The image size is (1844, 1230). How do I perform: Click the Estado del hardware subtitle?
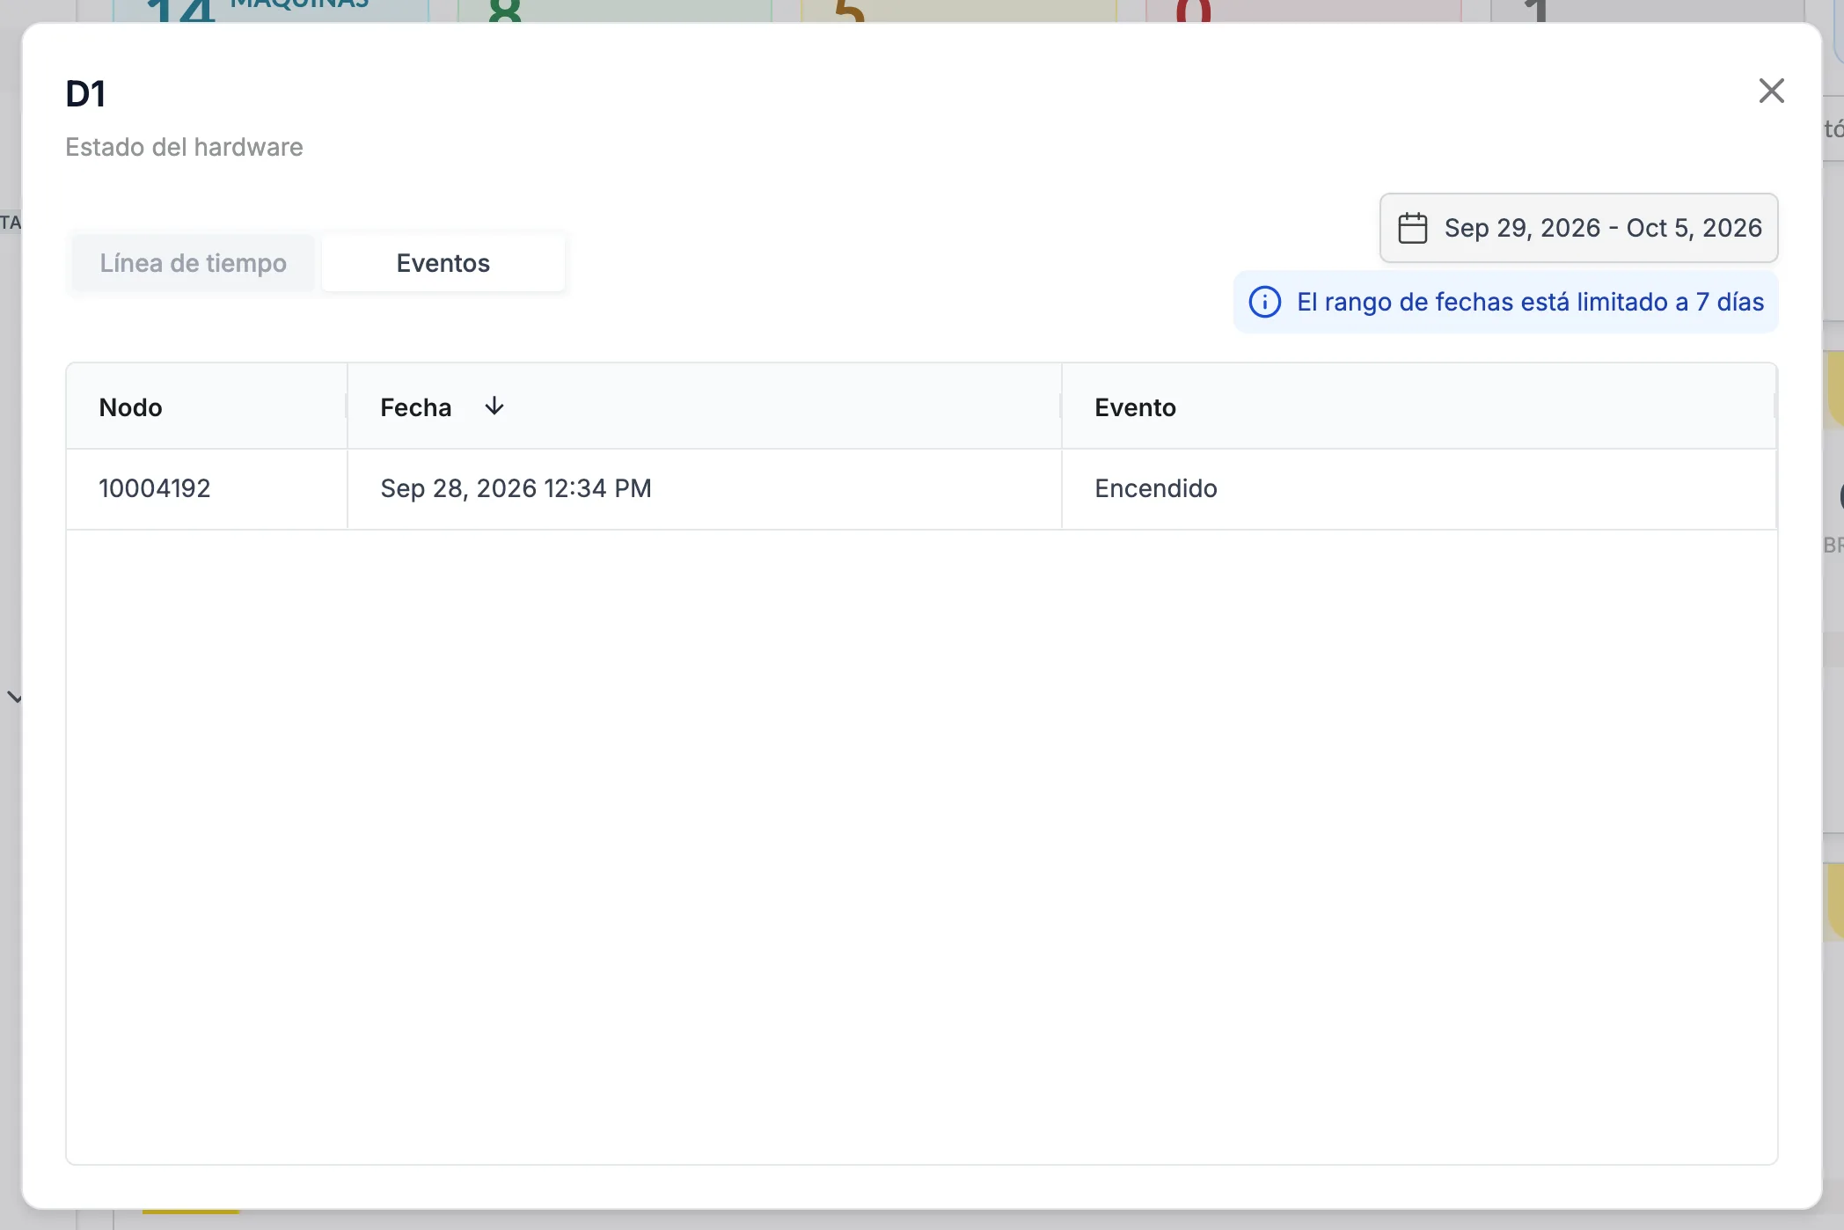point(184,147)
